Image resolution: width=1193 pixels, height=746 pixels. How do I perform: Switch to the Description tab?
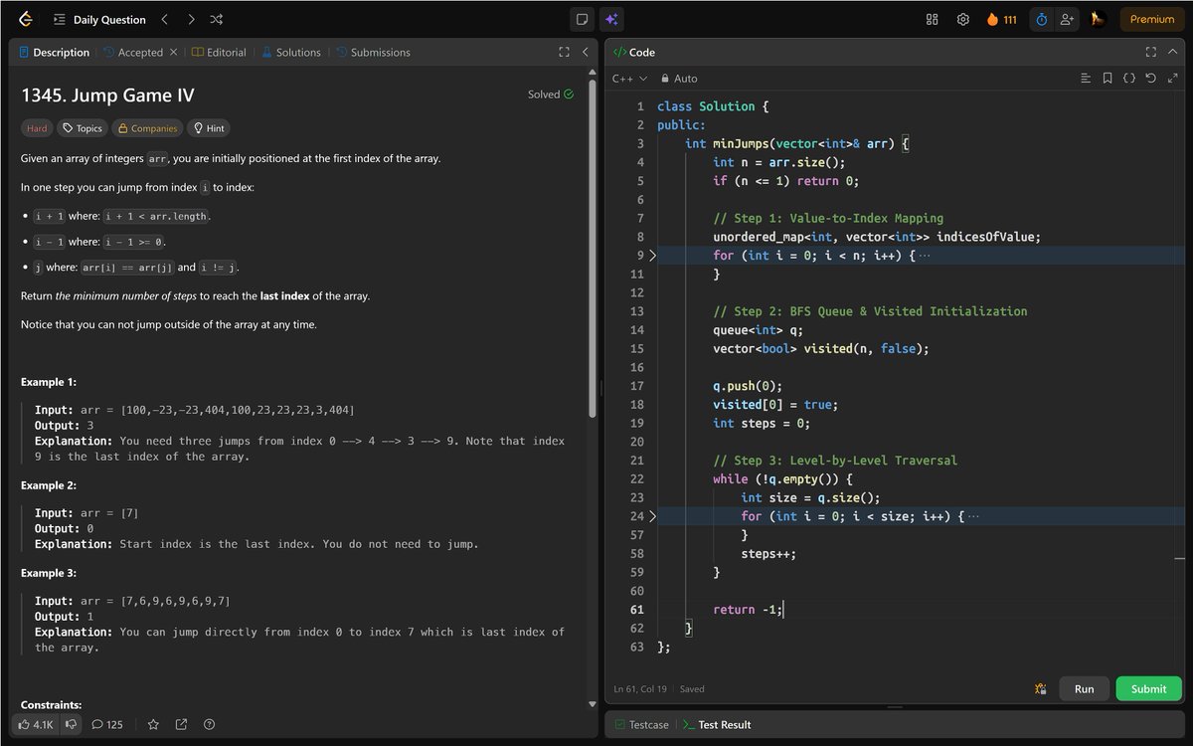pyautogui.click(x=54, y=52)
